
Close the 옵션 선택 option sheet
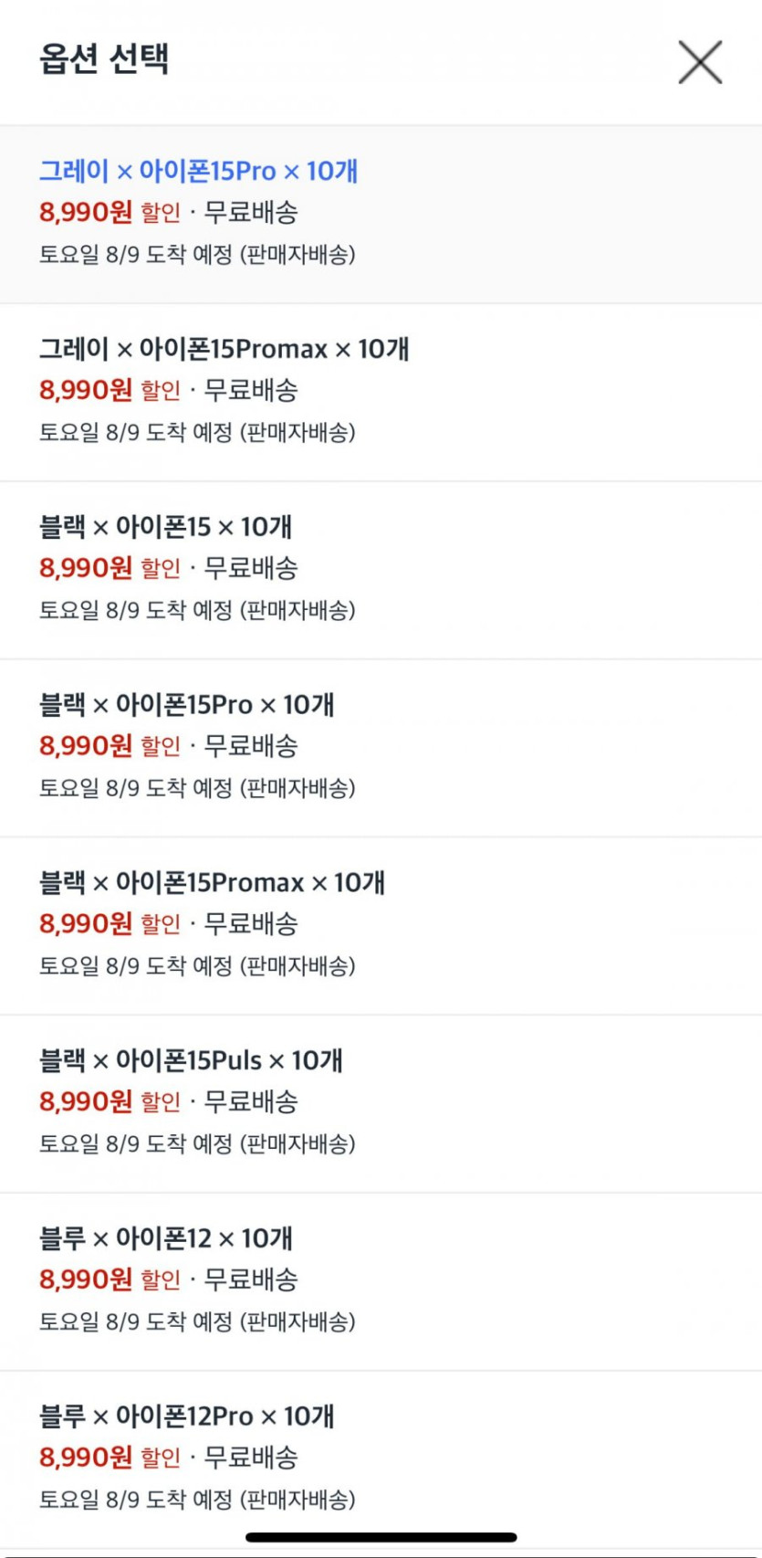(700, 62)
